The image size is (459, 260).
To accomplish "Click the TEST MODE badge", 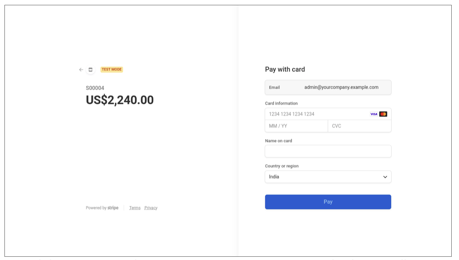I will [x=112, y=69].
